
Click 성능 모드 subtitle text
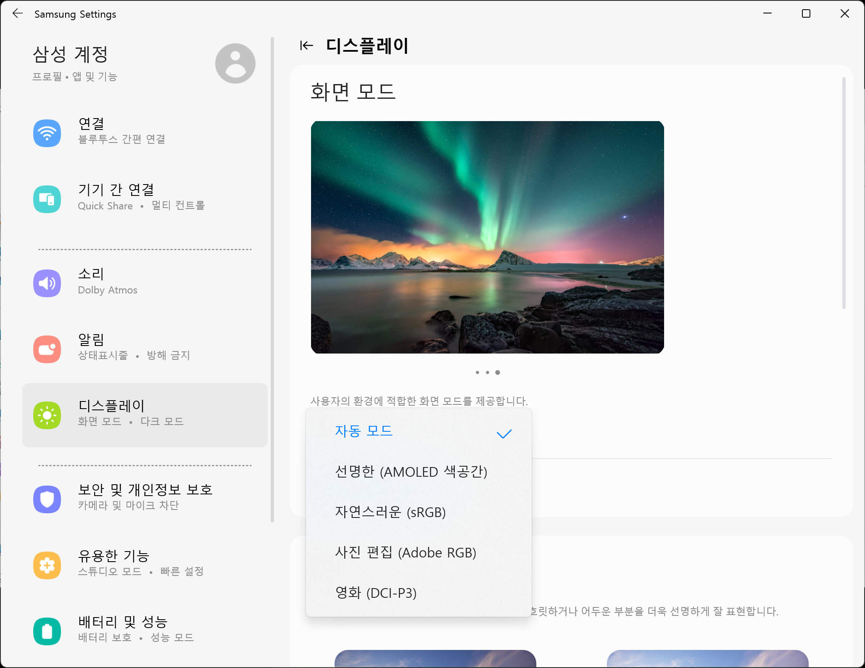(172, 638)
